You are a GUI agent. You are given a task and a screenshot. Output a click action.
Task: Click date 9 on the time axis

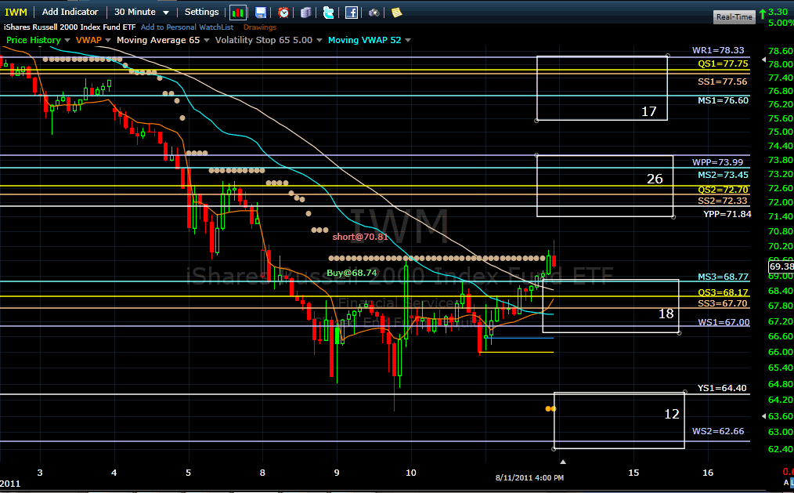[337, 473]
